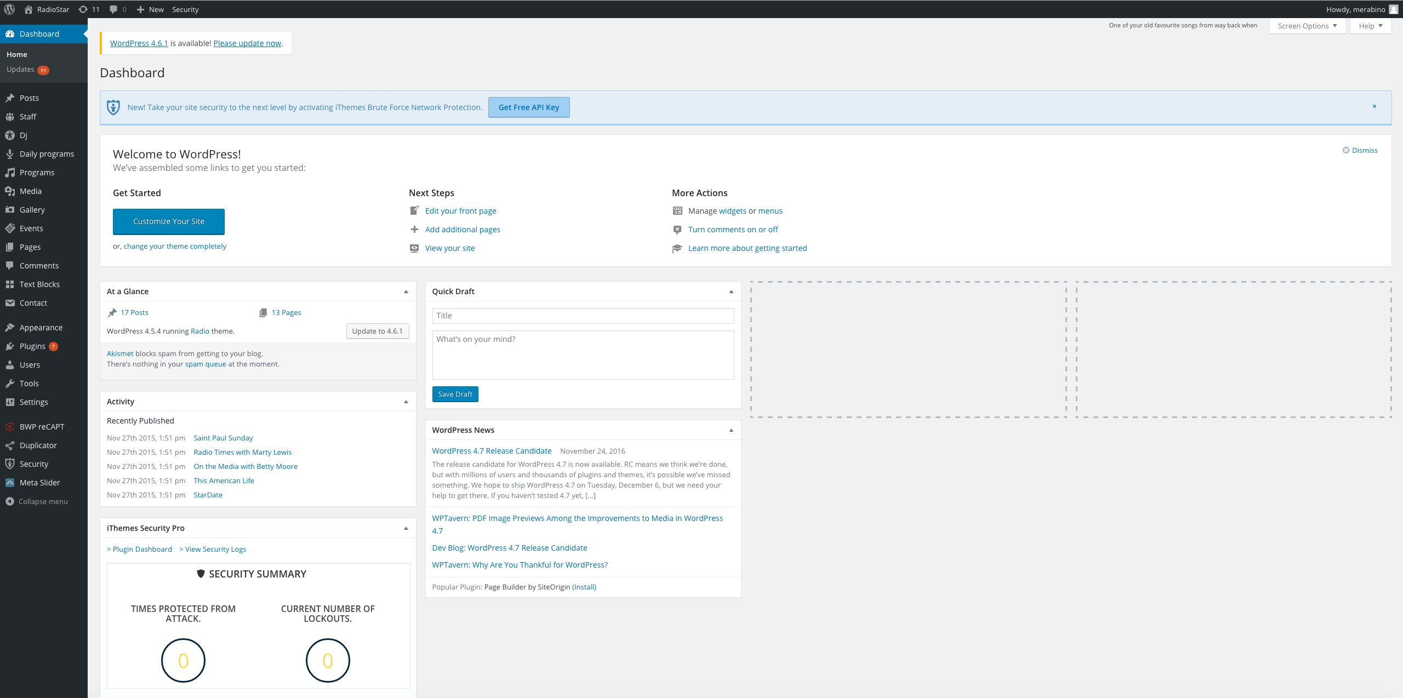
Task: Click Install link for Page Builder plugin
Action: tap(584, 587)
